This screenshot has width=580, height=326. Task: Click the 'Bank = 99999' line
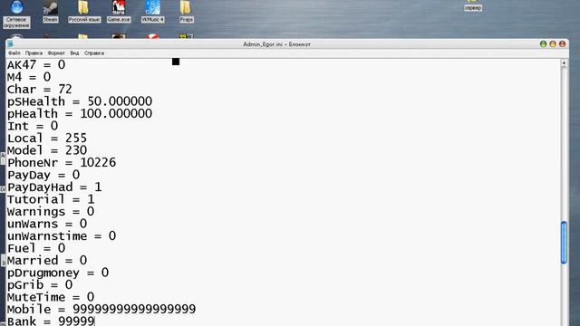51,321
